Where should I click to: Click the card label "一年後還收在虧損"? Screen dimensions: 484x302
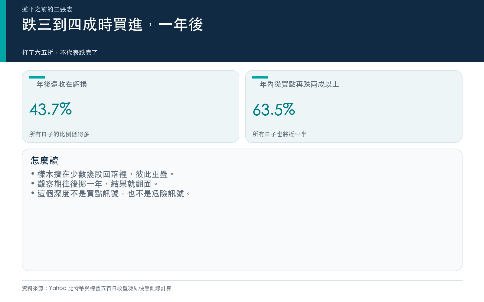58,84
